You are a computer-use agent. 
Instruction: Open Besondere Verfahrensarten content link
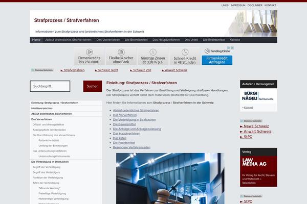tap(131, 147)
